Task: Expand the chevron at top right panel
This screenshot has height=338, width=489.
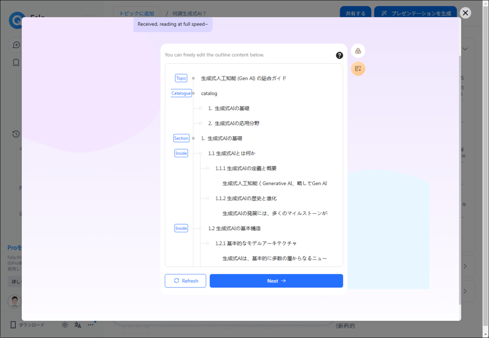Action: coord(465,49)
